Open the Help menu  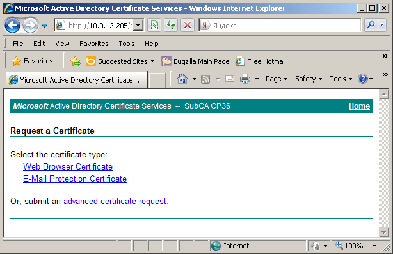[x=152, y=44]
